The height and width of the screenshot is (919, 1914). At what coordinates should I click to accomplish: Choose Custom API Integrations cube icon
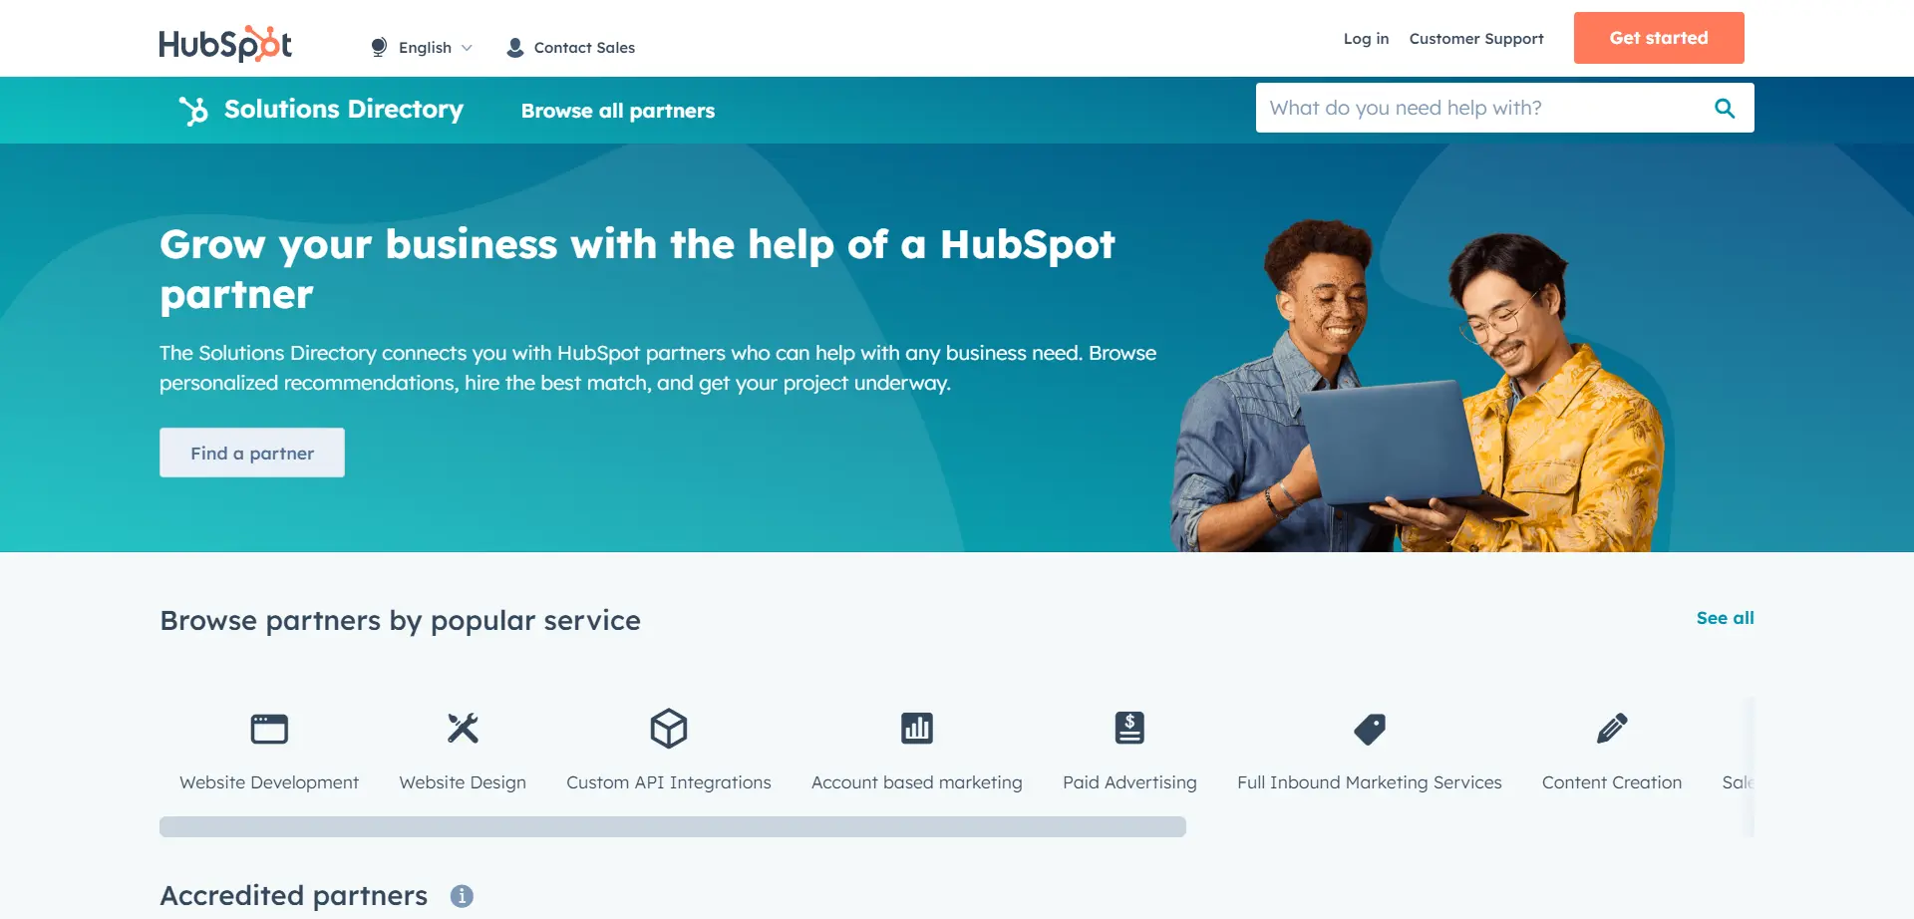click(x=669, y=729)
